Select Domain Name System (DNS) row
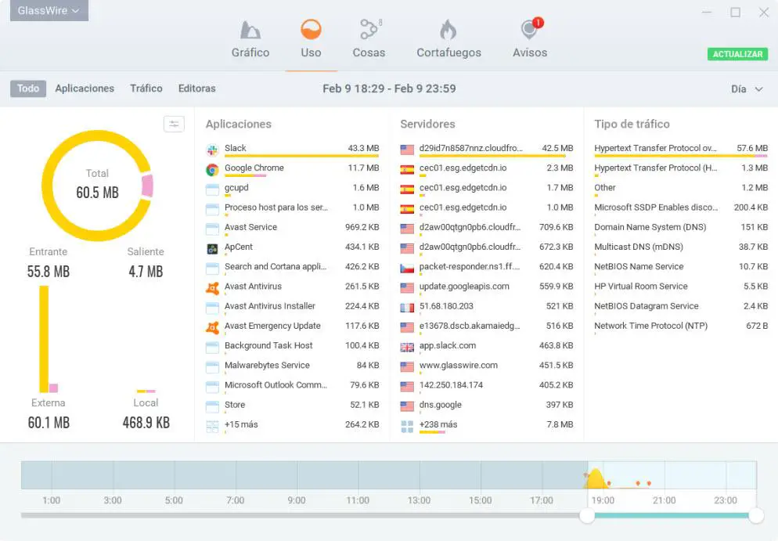The width and height of the screenshot is (778, 541). pyautogui.click(x=681, y=229)
